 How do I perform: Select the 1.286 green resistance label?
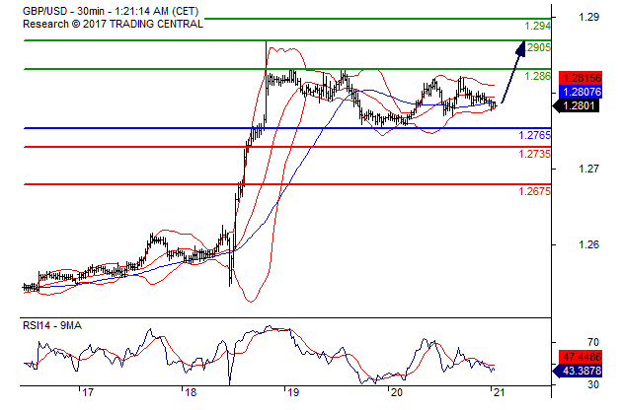coord(538,76)
